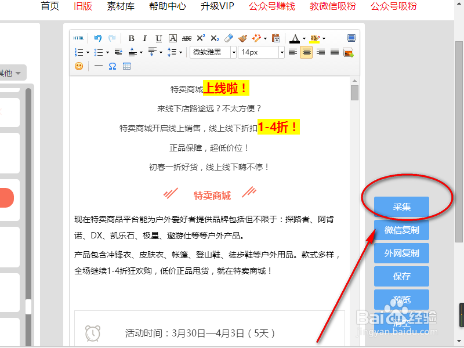Switch to the 旧版 tab
The height and width of the screenshot is (348, 464).
click(82, 7)
